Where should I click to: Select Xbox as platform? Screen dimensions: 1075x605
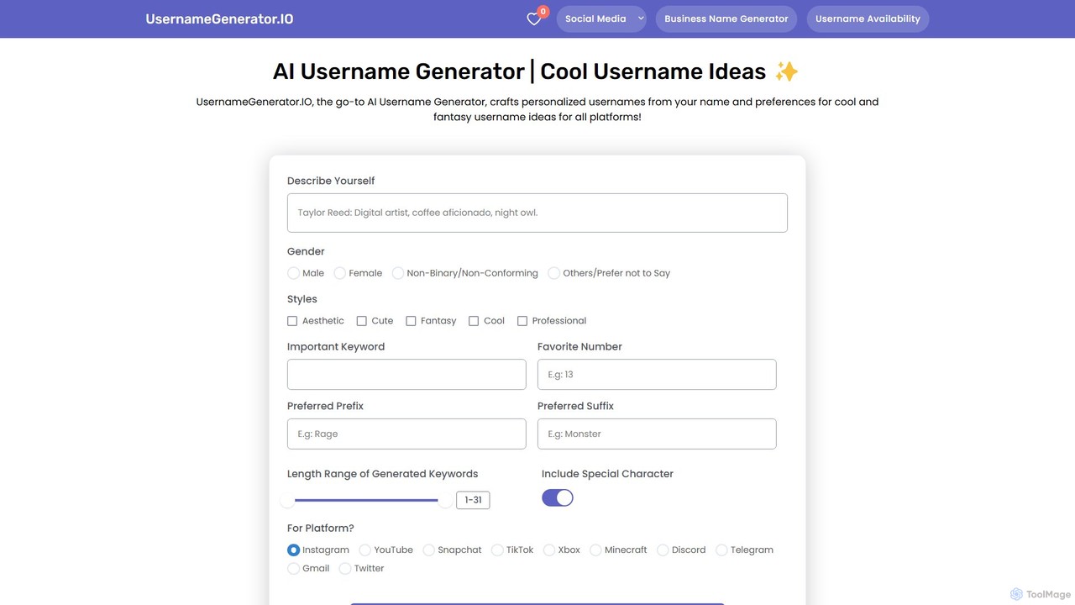(x=549, y=550)
